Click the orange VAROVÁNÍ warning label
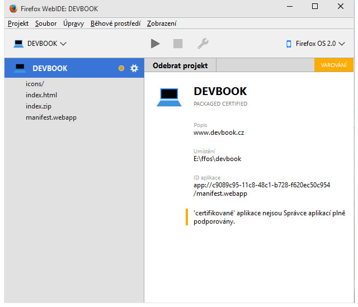The height and width of the screenshot is (307, 358). point(334,65)
